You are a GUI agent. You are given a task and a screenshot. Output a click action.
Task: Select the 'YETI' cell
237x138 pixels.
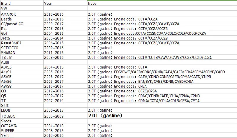pyautogui.click(x=22, y=135)
